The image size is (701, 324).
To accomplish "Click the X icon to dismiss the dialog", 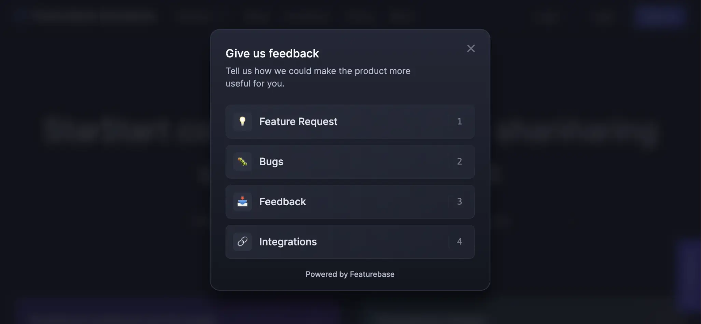I will tap(471, 48).
